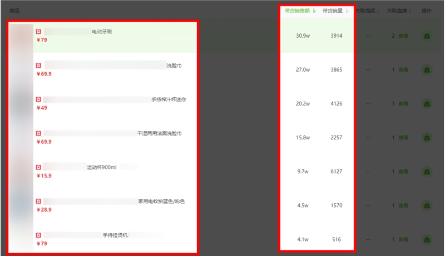Click sales volume 1570
The image size is (445, 256).
coord(337,206)
